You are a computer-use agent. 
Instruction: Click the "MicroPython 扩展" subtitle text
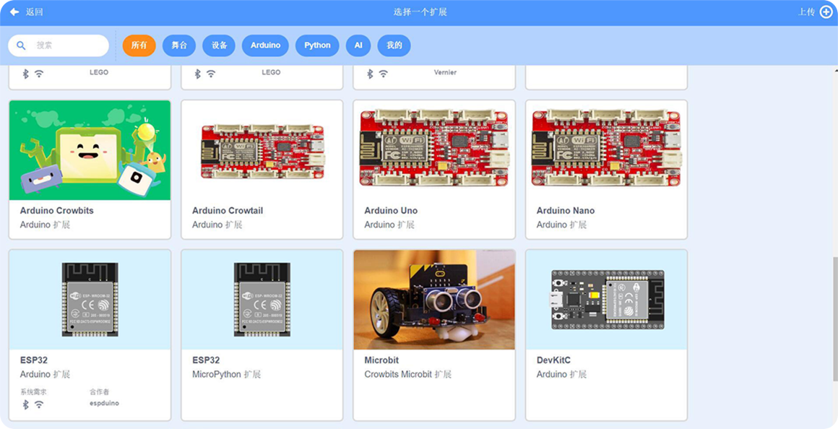[227, 374]
